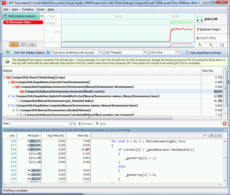230x195 pixels.
Task: Collapse the GenerateChromosome node
Action: pyautogui.click(x=13, y=87)
